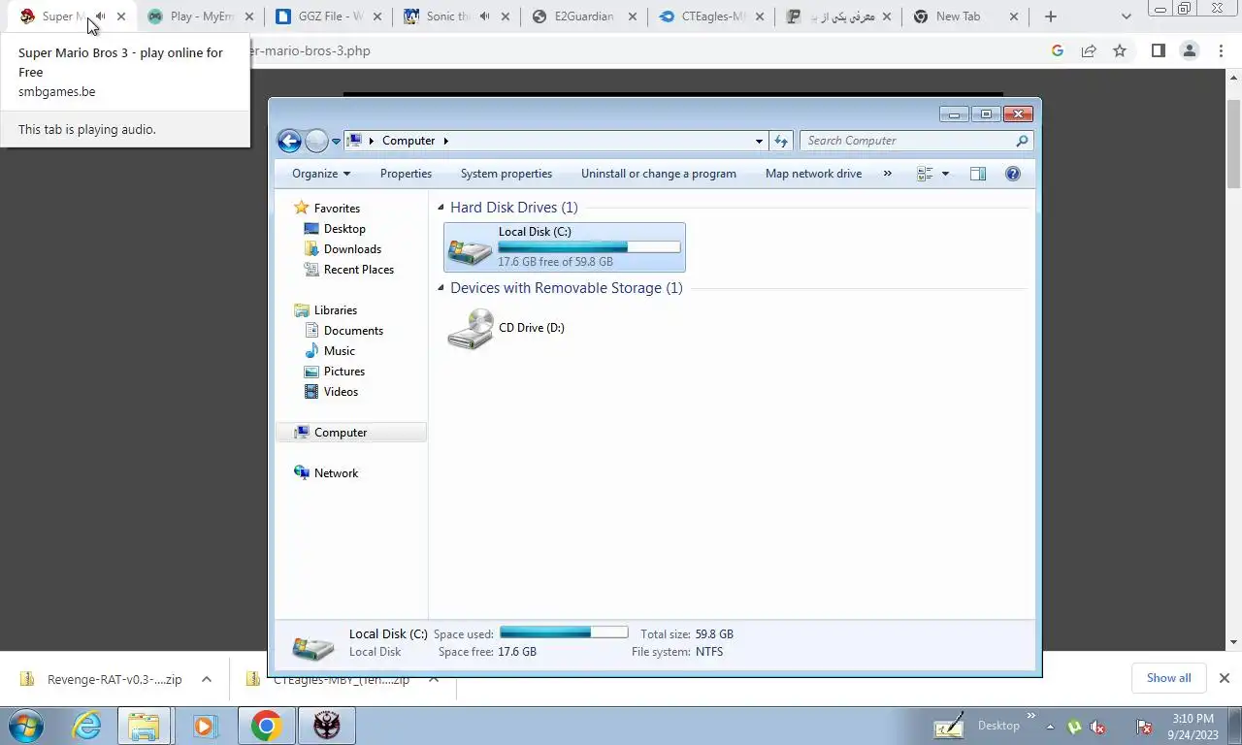This screenshot has width=1242, height=745.
Task: Open the Organize menu
Action: [321, 174]
